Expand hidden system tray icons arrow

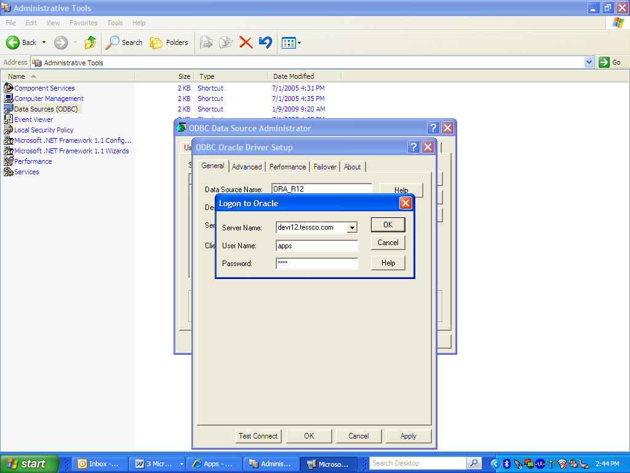(495, 464)
